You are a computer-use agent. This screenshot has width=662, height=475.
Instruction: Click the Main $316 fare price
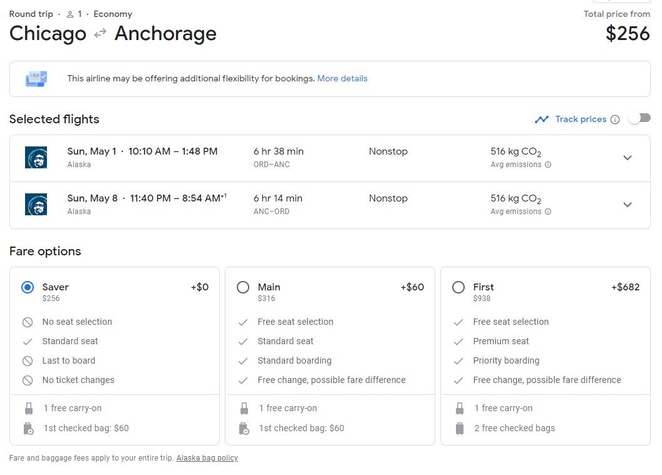click(266, 299)
